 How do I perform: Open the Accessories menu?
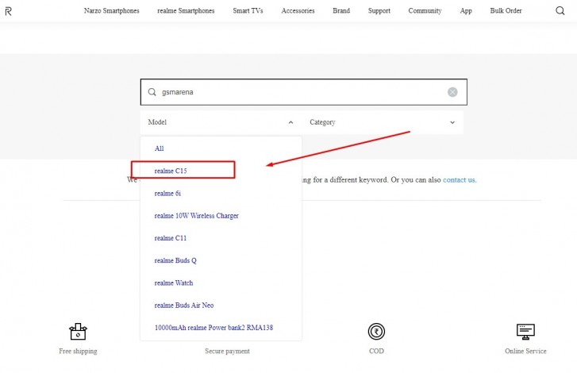coord(298,10)
